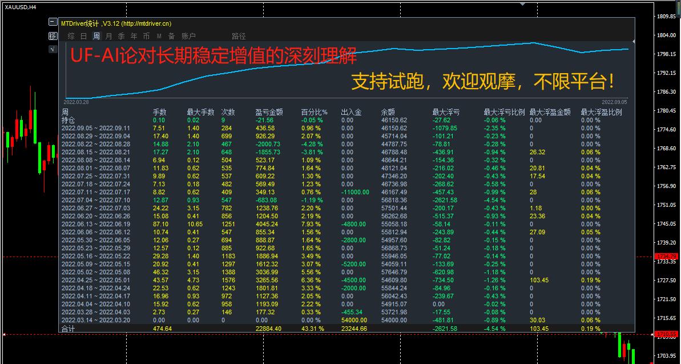This screenshot has height=364, width=681.
Task: Click the XAUUSD,H4 chart label
Action: coord(21,6)
